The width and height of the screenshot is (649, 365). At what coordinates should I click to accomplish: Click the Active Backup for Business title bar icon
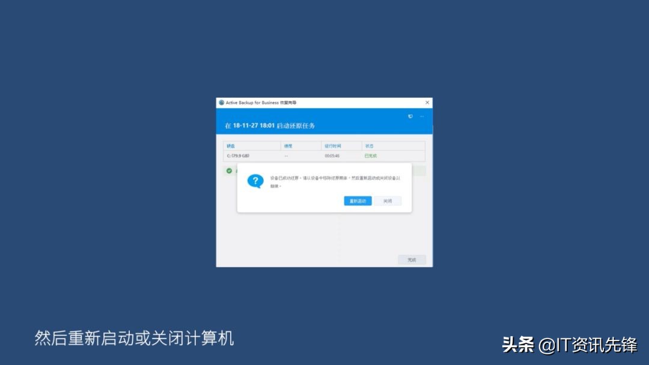tap(221, 103)
